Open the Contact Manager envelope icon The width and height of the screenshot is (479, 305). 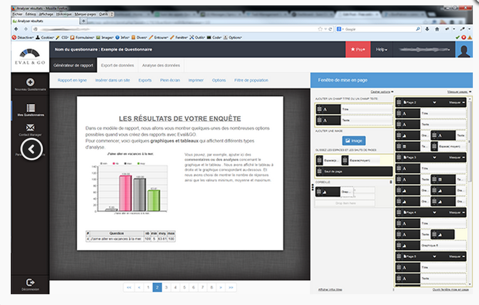click(x=30, y=128)
